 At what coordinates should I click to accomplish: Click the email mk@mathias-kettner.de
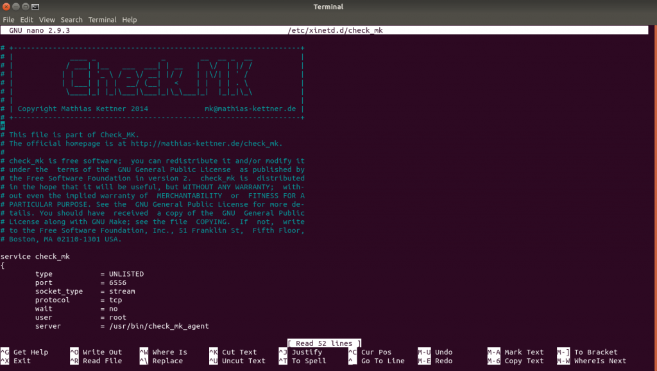point(250,108)
